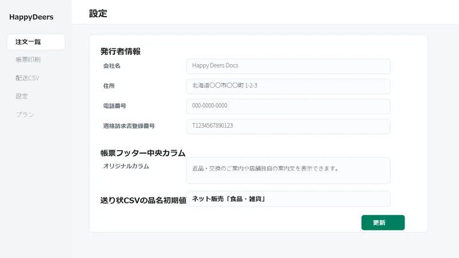Image resolution: width=459 pixels, height=258 pixels.
Task: Focus the 適格請求書登録番号 field
Action: click(289, 126)
